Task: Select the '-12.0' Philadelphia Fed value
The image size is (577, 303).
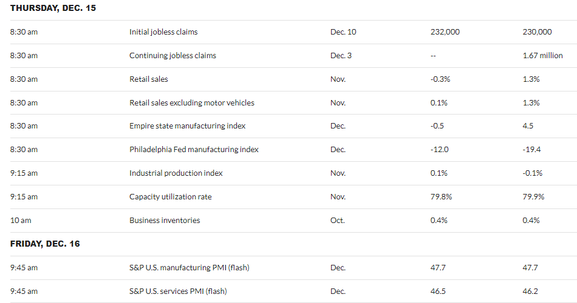Action: pos(439,149)
